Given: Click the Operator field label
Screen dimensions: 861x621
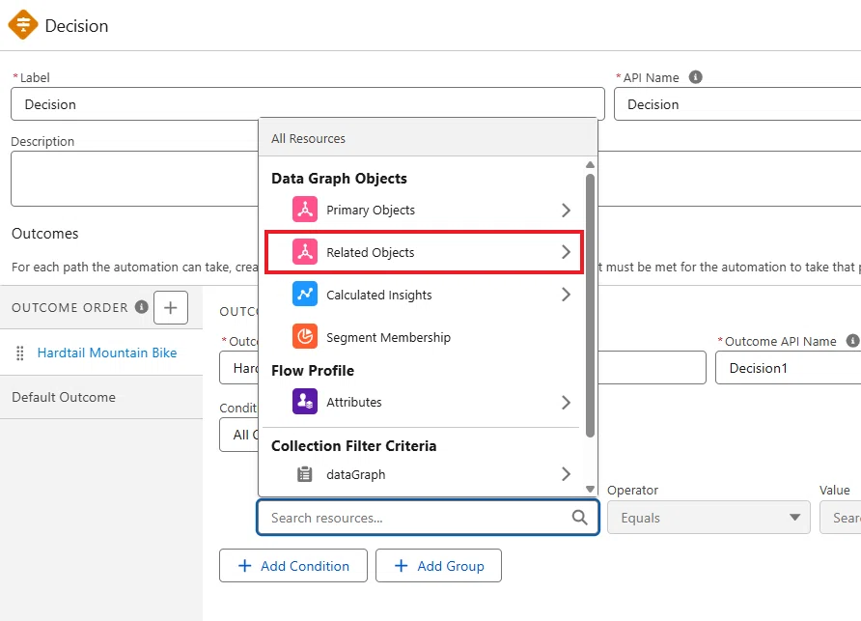Looking at the screenshot, I should pyautogui.click(x=632, y=491).
